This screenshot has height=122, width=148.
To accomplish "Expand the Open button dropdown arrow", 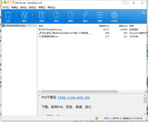I will coord(16,15).
